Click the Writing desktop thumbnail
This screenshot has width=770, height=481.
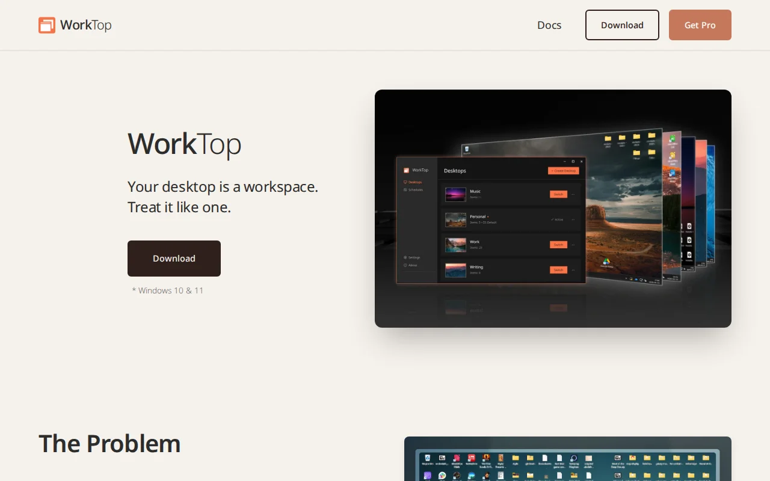pos(455,270)
